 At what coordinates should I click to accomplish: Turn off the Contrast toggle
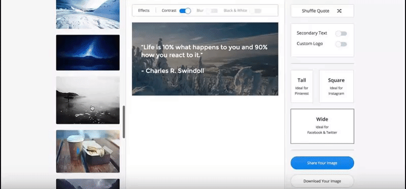pyautogui.click(x=185, y=11)
